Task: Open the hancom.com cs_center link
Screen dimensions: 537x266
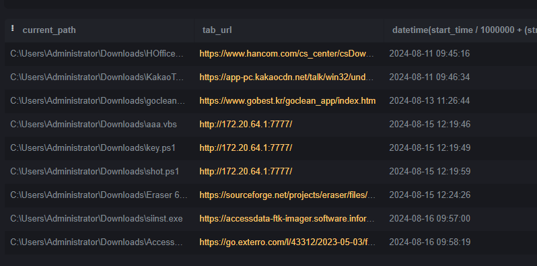Action: tap(287, 54)
